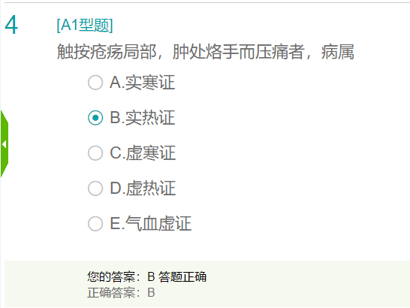This screenshot has height=308, width=410.
Task: Click the letter B after 正确答案
Action: 151,292
